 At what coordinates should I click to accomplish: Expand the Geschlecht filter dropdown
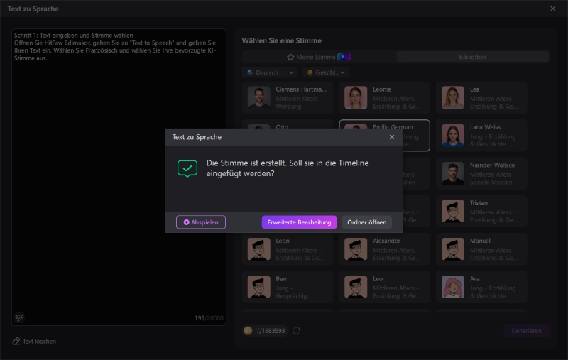tap(326, 72)
